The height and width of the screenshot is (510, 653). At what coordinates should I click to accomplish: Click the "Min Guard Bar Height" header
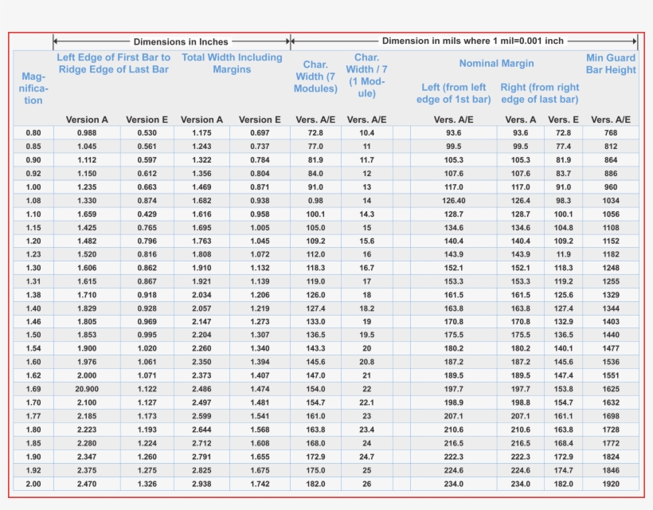pos(611,64)
